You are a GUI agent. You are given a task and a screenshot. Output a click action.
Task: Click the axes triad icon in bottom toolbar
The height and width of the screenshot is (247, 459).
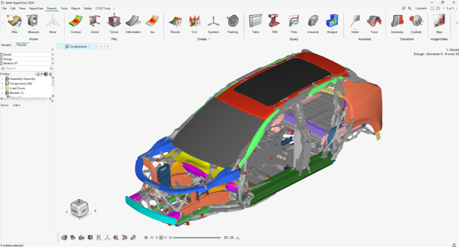[108, 238]
